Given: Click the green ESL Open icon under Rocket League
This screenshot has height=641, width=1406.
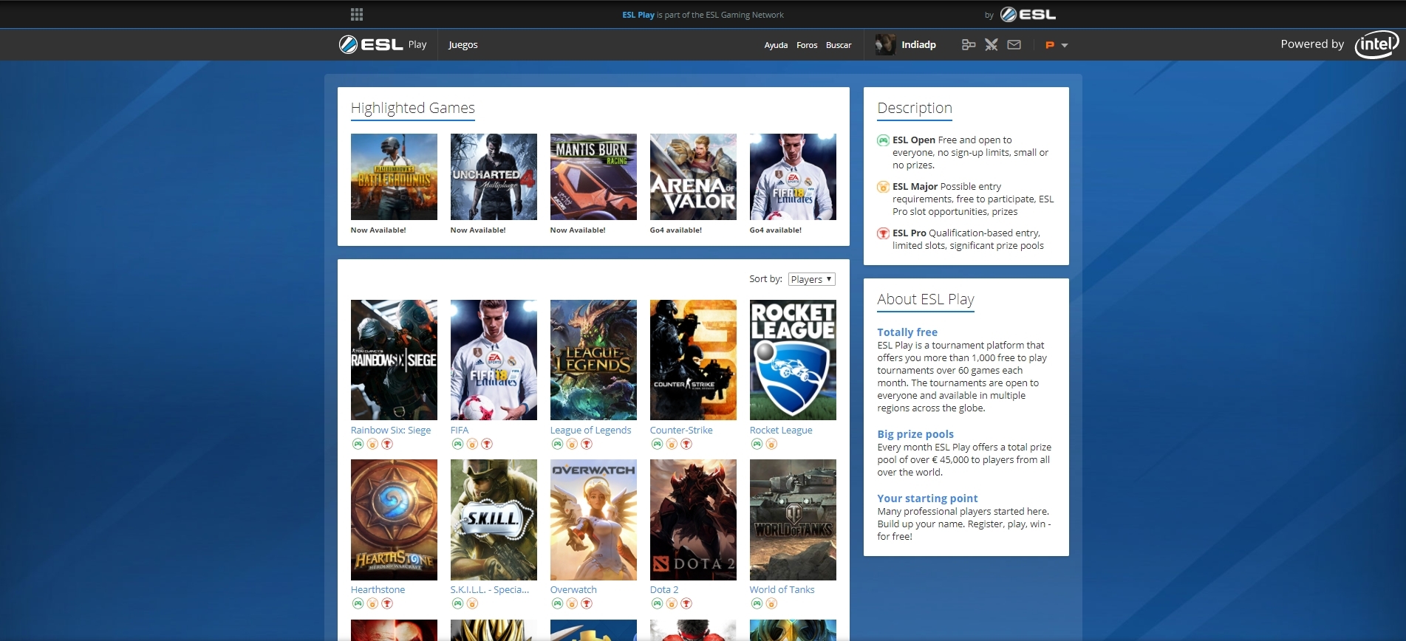Looking at the screenshot, I should pyautogui.click(x=757, y=444).
